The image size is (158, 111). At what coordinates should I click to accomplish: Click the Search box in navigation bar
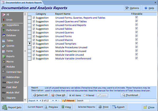[83, 101]
